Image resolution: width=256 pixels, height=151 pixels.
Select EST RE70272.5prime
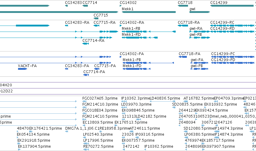98,147
